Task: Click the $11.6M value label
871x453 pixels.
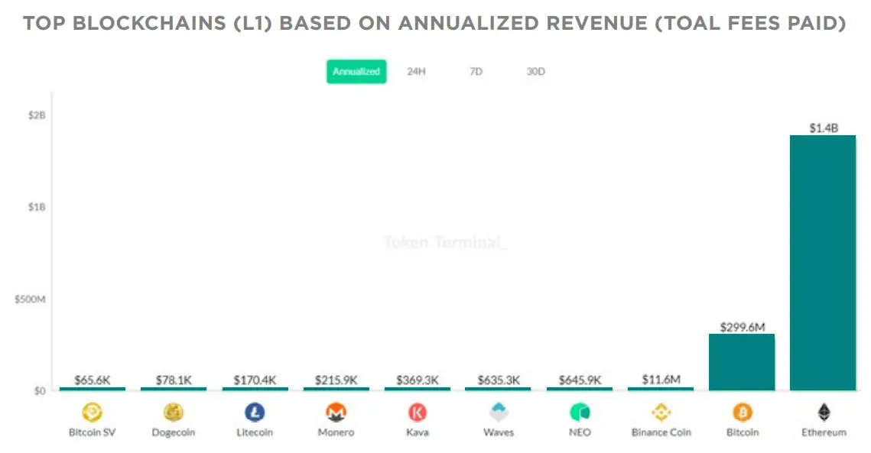Action: [661, 380]
